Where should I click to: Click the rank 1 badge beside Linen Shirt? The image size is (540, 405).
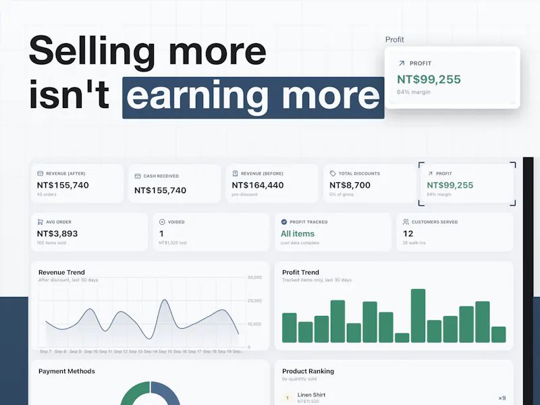(288, 398)
